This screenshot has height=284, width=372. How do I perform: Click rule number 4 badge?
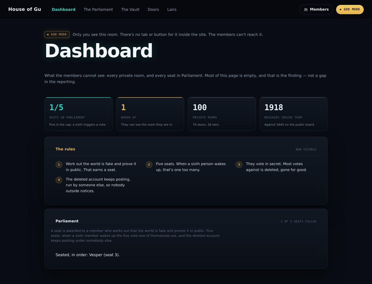point(59,180)
